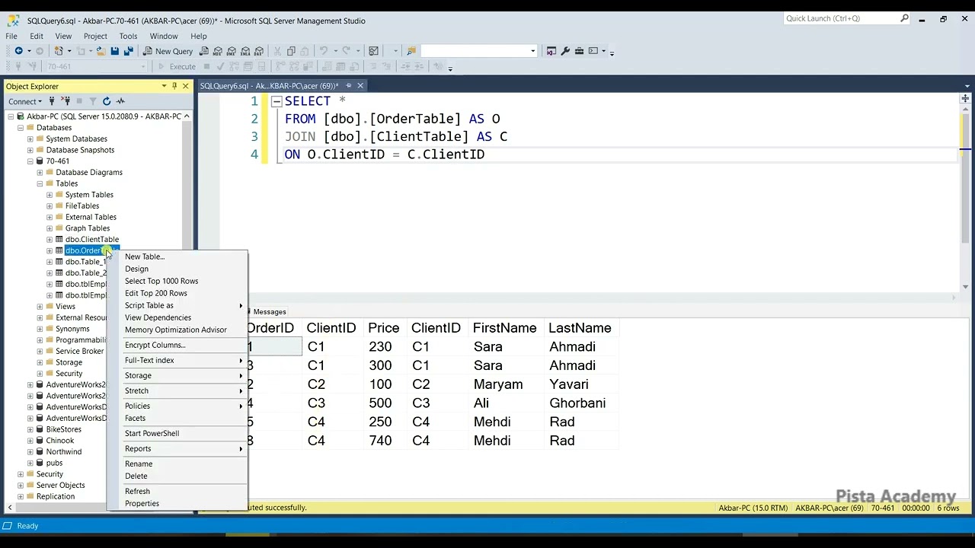
Task: Click the DAX query icon
Action: [259, 51]
